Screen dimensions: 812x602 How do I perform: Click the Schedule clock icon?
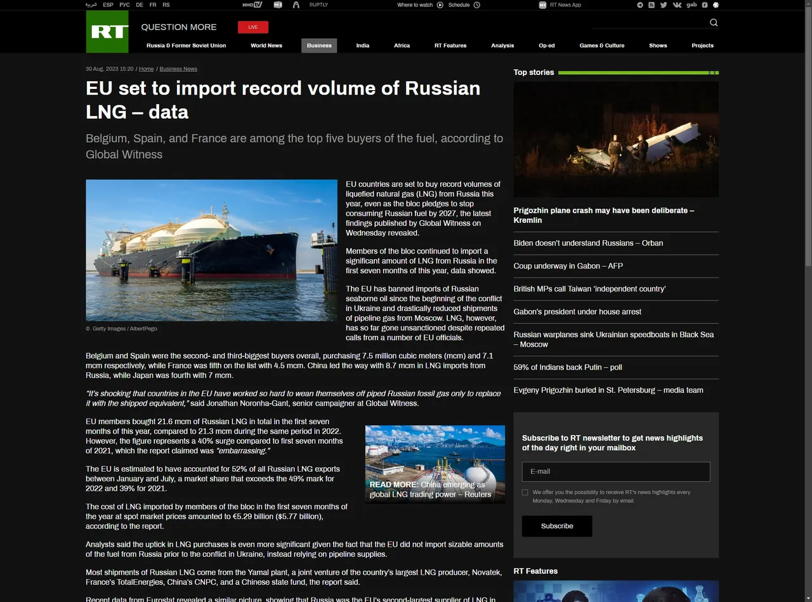(477, 5)
